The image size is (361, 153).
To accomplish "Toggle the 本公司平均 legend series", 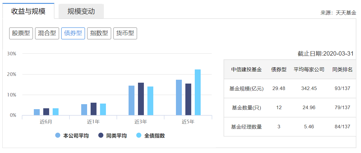I will pos(72,136).
